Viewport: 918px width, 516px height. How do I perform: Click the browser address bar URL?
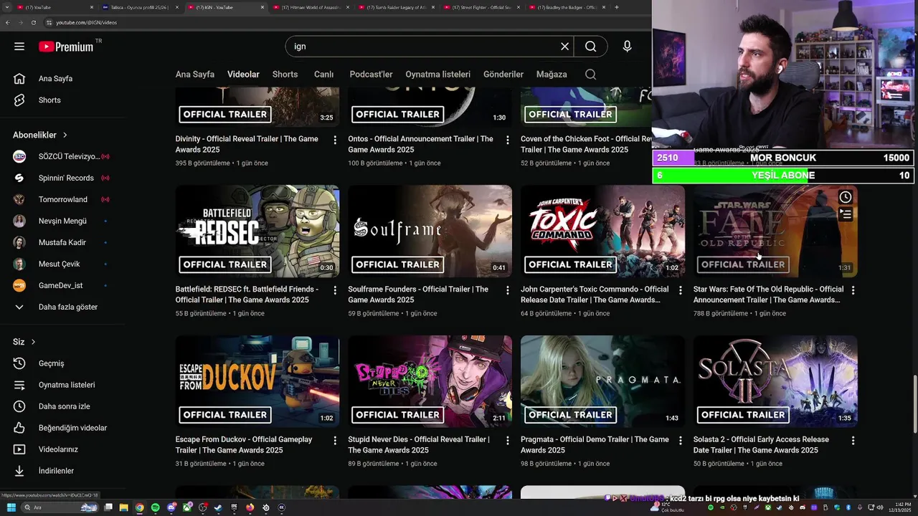86,22
